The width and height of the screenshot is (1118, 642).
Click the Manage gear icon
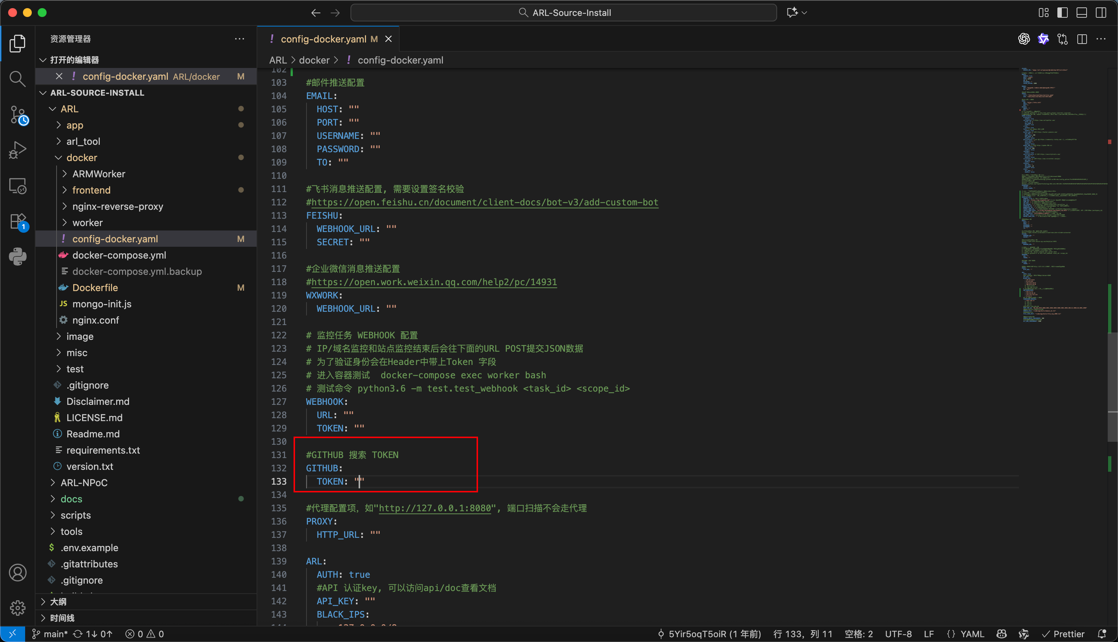[x=17, y=608]
